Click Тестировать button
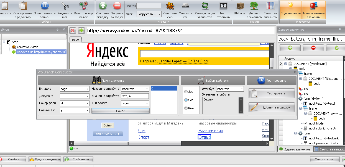Image resolution: width=345 pixels, height=167 pixels. coord(272,93)
